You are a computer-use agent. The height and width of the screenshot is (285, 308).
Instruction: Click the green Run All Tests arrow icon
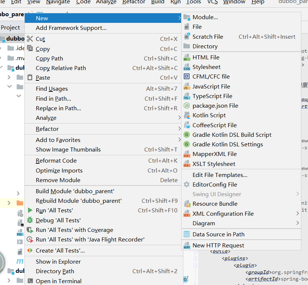pos(30,210)
